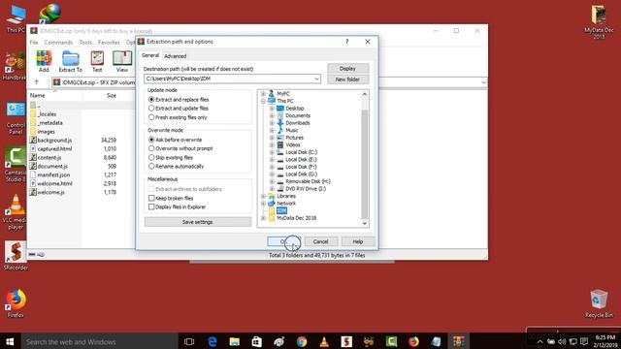The width and height of the screenshot is (621, 349).
Task: Open Google Chrome from the taskbar
Action: (x=302, y=341)
